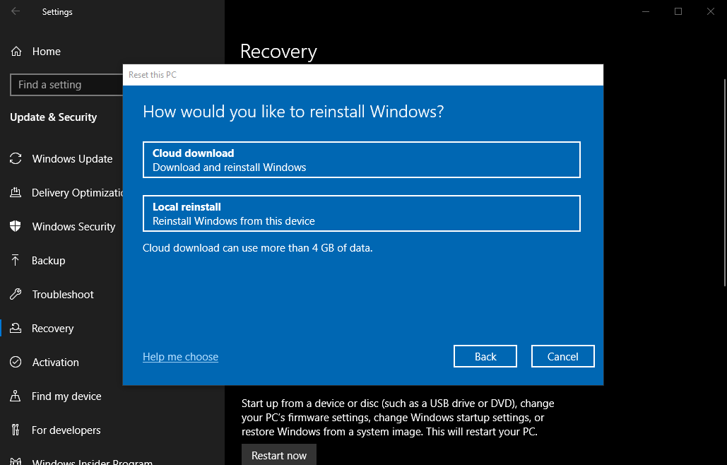Screen dimensions: 727x465
Task: Select the Activation checkmark circle icon
Action: coord(16,363)
